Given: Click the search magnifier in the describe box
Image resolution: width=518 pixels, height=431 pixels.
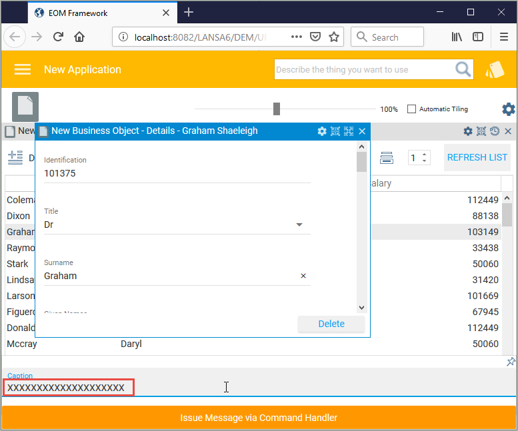Looking at the screenshot, I should (463, 69).
